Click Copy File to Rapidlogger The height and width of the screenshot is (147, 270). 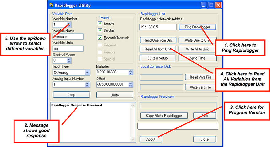pos(164,116)
